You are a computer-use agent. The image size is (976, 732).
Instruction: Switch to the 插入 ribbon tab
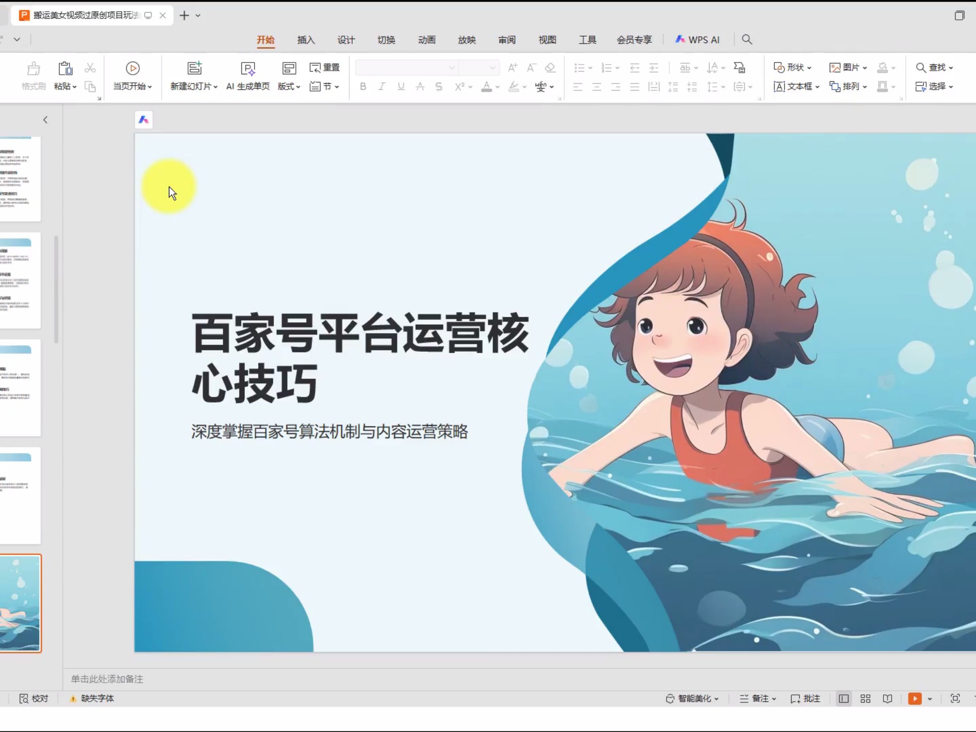pos(306,40)
